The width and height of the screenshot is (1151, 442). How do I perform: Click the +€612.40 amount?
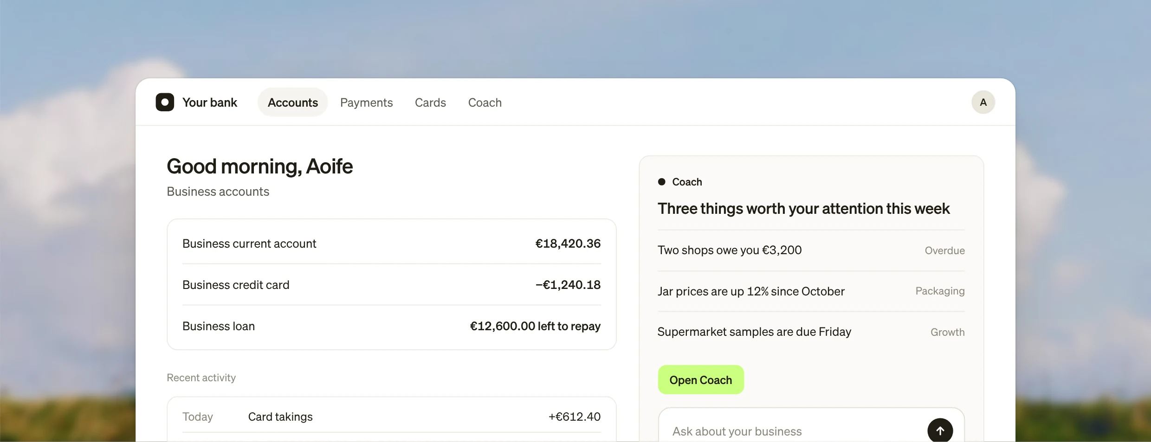point(575,416)
